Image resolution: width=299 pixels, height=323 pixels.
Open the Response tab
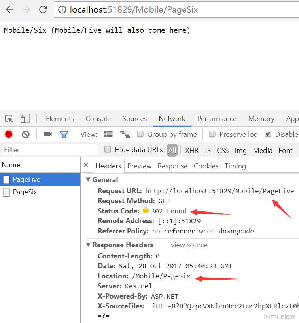tap(172, 166)
